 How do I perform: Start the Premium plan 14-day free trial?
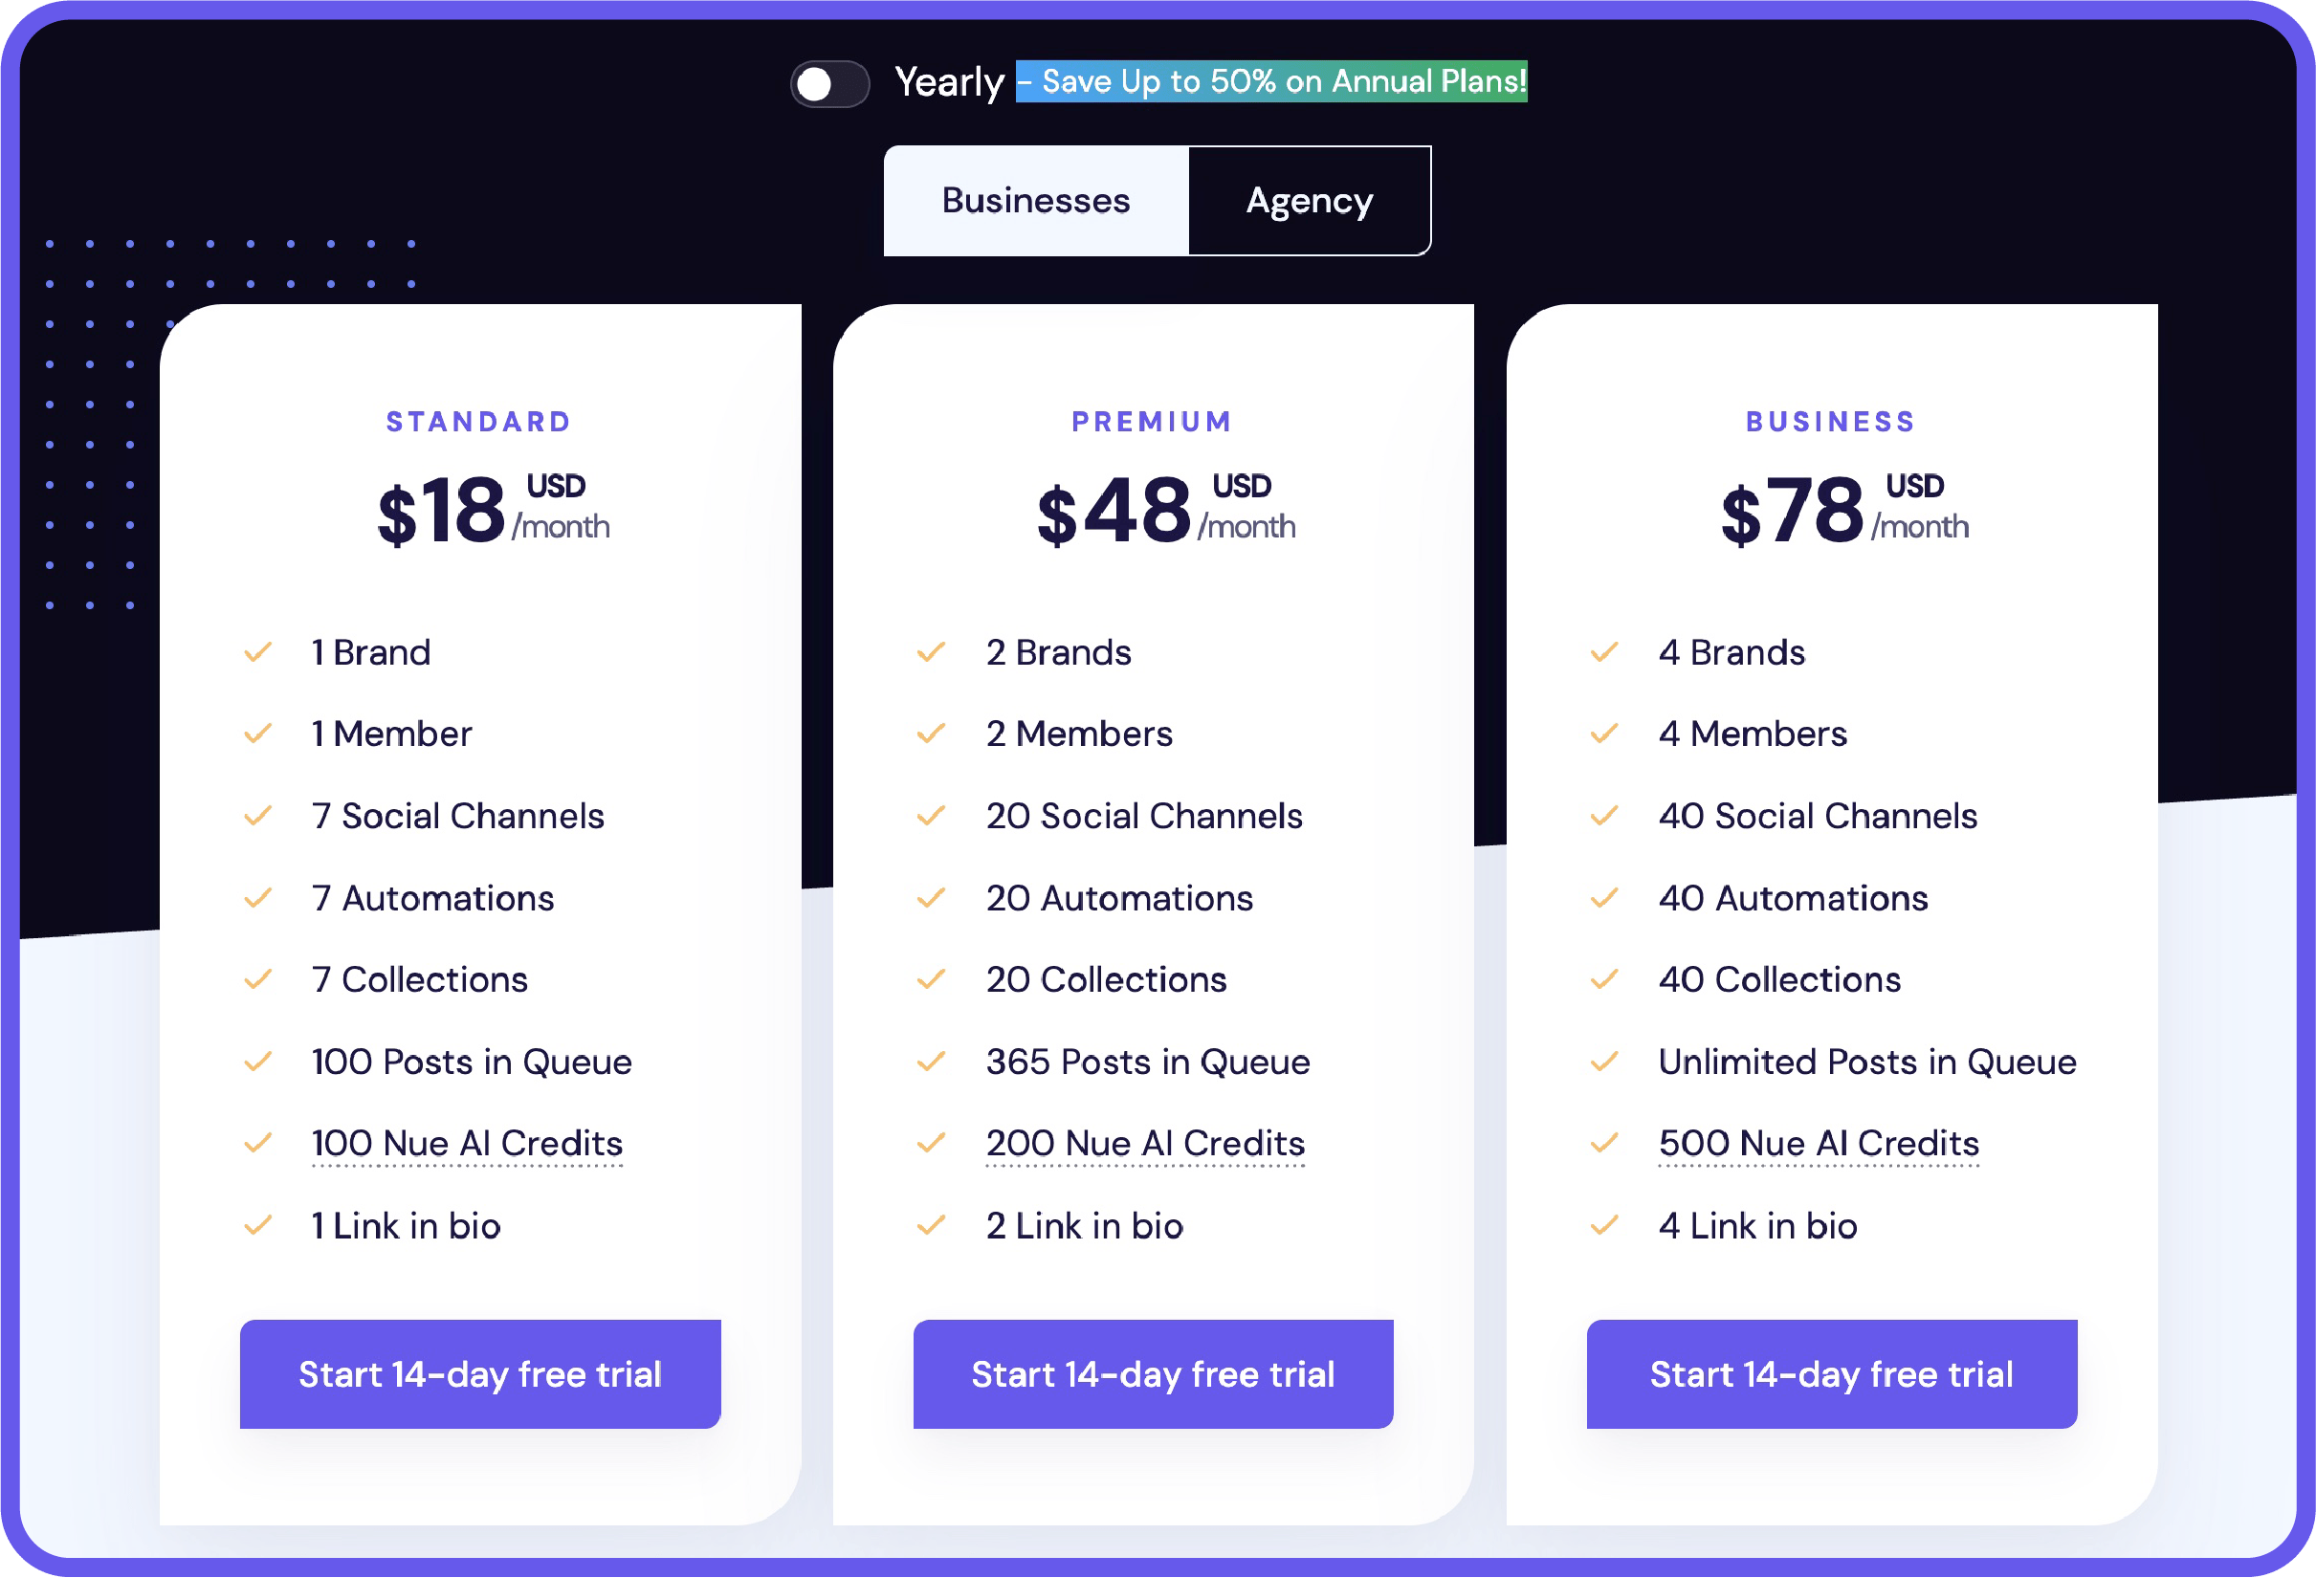pyautogui.click(x=1152, y=1373)
